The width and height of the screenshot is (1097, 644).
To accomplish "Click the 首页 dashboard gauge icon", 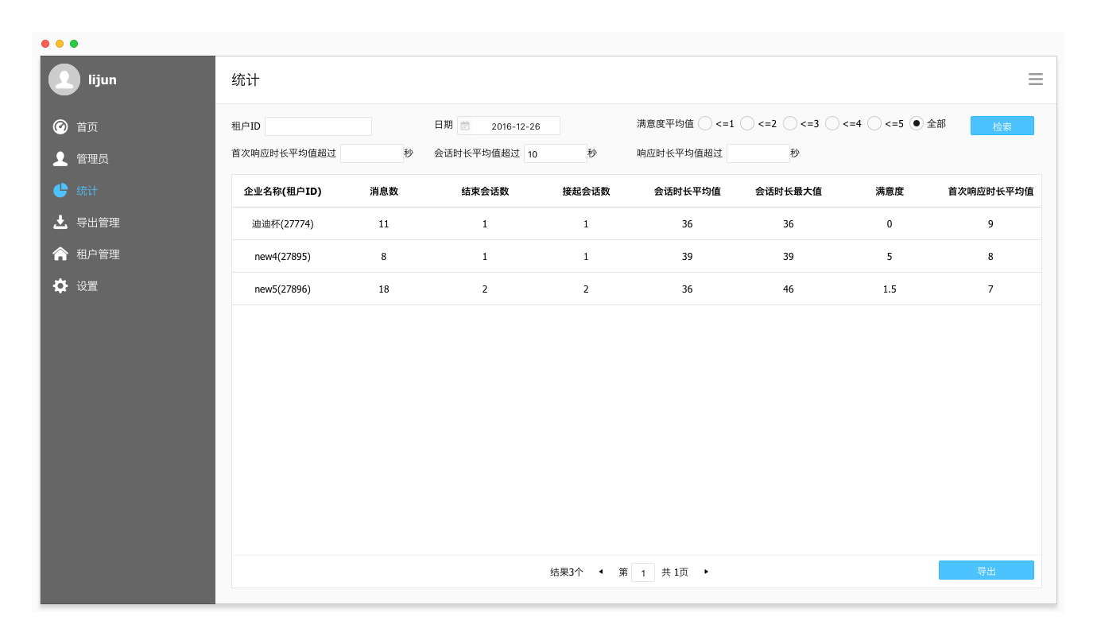I will click(x=60, y=127).
